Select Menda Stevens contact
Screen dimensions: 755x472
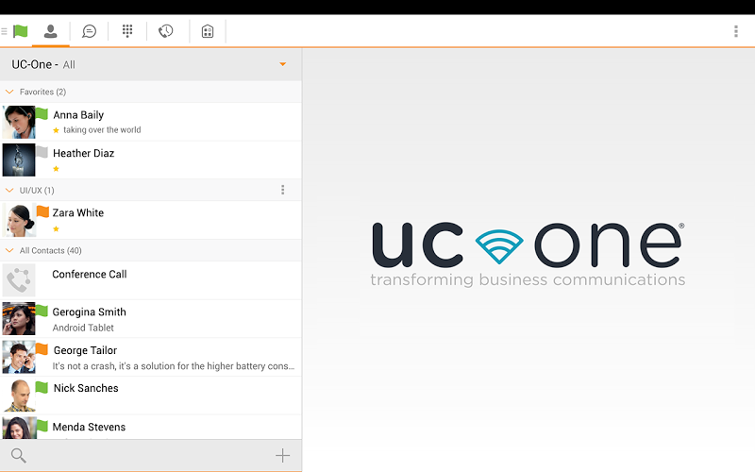151,428
